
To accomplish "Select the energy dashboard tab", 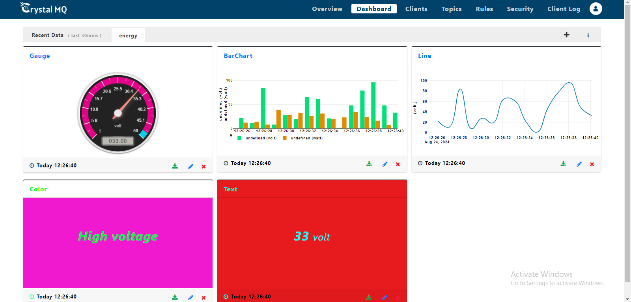I will pos(128,35).
